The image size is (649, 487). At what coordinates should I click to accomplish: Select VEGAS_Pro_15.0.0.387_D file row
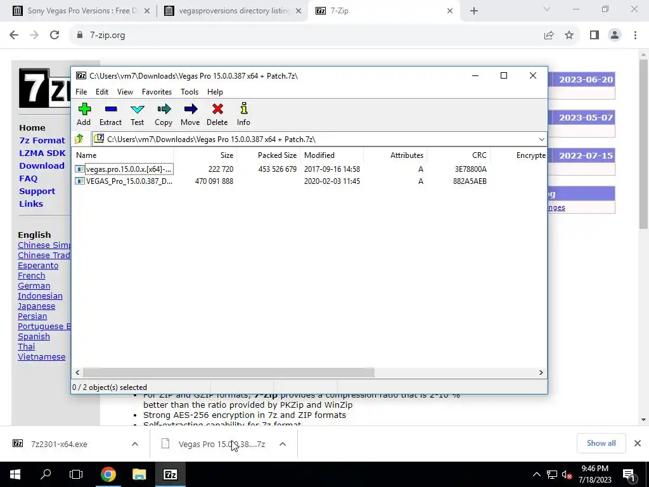[x=309, y=181]
